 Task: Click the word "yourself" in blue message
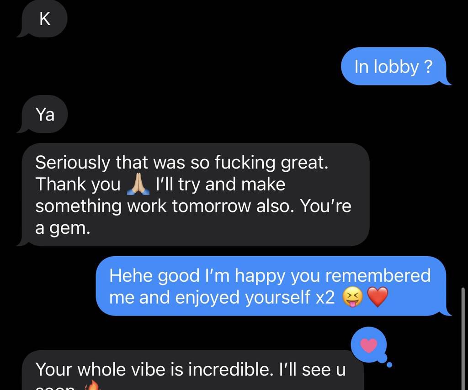pos(277,297)
